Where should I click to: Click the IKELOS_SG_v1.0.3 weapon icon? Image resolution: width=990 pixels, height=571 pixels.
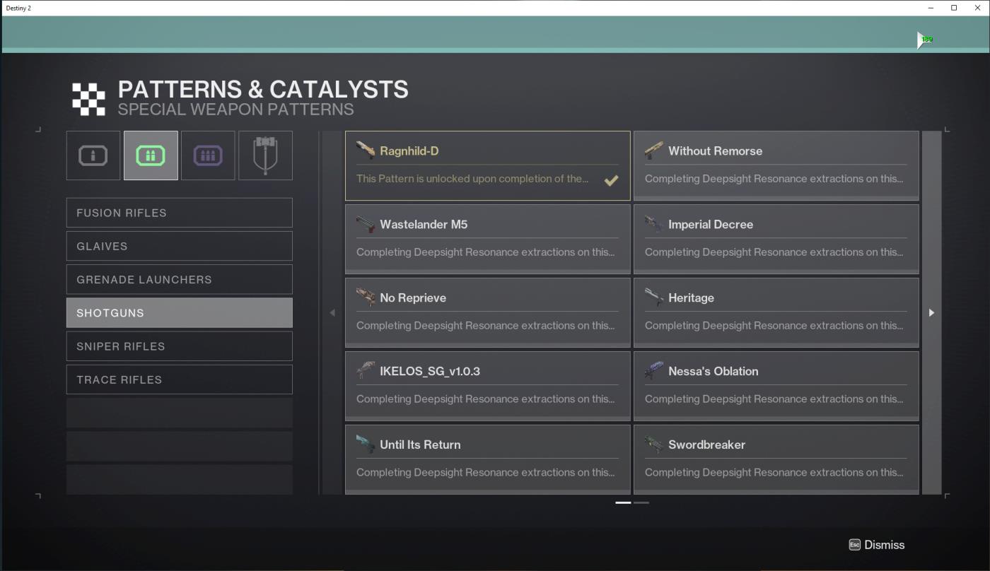366,371
